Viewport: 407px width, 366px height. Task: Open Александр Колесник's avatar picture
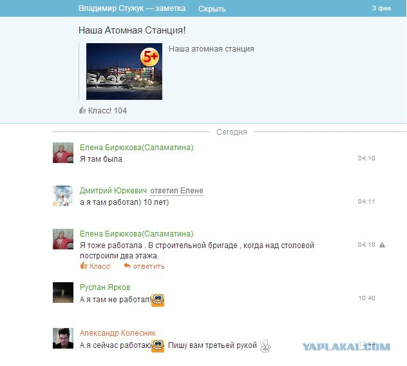62,339
